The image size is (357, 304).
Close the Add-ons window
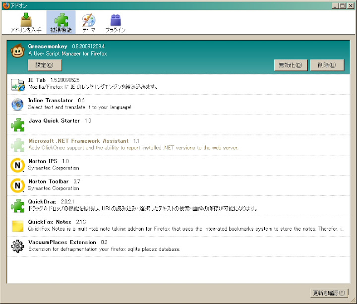click(x=350, y=5)
